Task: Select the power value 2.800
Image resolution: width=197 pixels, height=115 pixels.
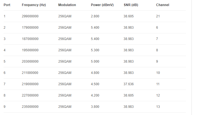Action: pos(95,16)
